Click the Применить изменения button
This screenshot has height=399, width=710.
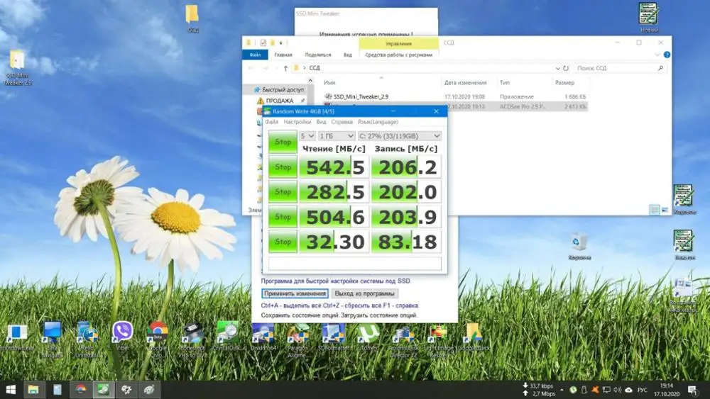click(295, 293)
